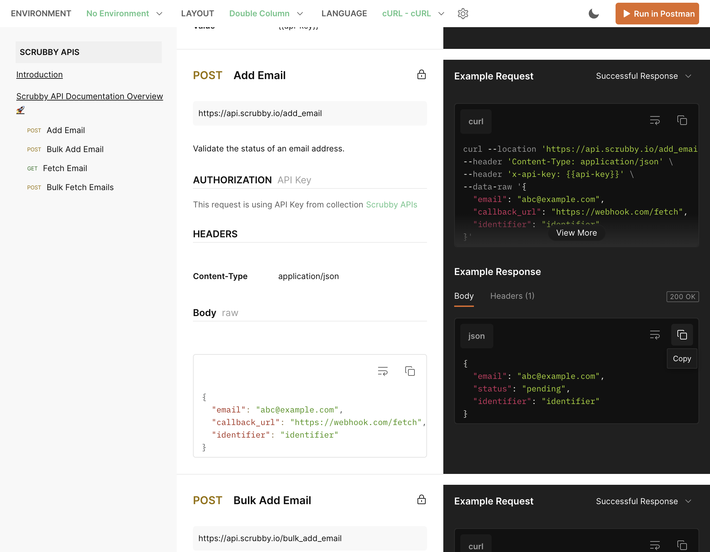Expand Successful Response selector for Add Email

click(644, 76)
